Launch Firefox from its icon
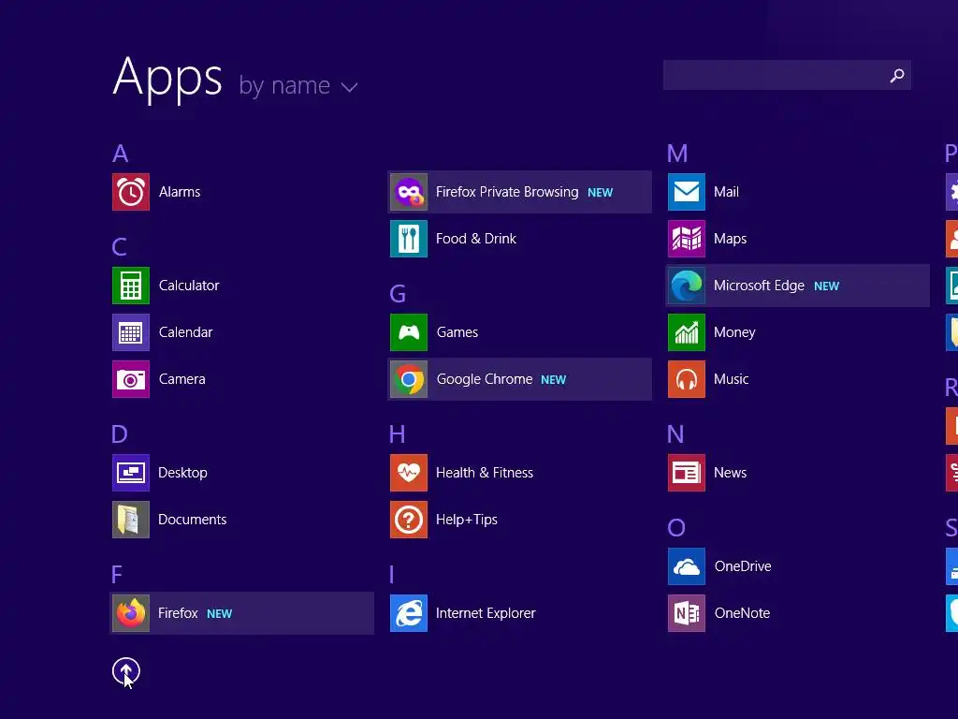 (x=131, y=613)
